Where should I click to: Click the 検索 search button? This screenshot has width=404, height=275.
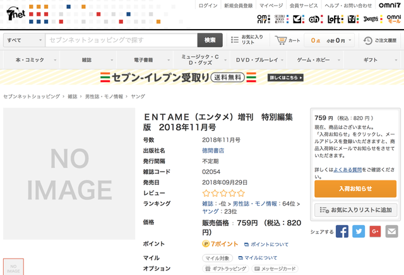click(x=210, y=40)
